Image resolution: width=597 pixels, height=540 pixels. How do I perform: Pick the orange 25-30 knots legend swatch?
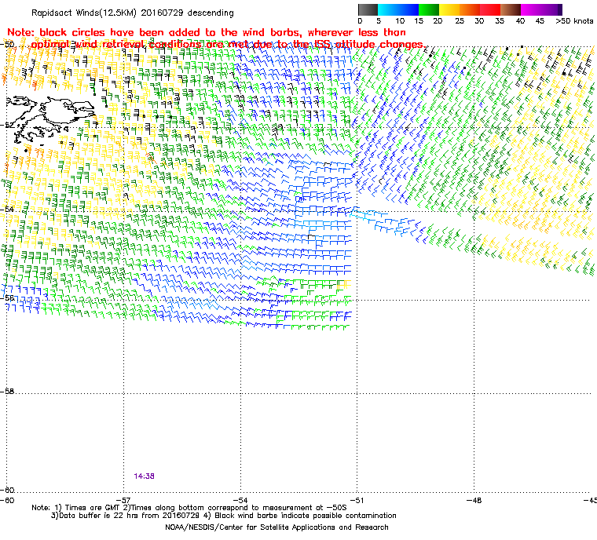(470, 9)
